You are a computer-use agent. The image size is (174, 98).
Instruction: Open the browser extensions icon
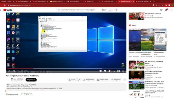click(x=166, y=5)
